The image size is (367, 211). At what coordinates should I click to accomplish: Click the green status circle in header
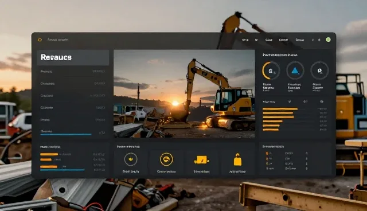(x=328, y=40)
